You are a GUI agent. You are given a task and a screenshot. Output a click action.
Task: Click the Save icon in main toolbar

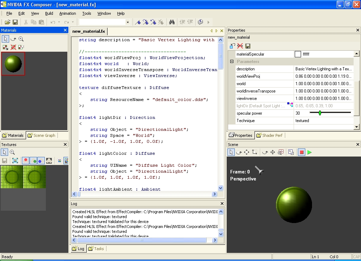tap(15, 22)
